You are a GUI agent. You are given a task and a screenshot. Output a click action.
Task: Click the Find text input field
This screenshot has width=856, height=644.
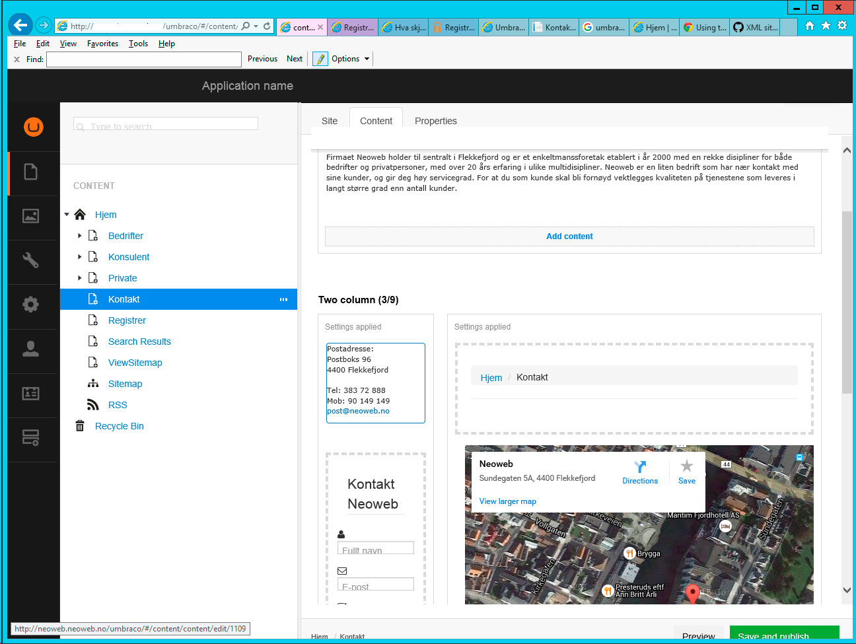144,59
